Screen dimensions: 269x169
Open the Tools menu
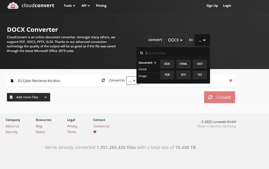[69, 6]
